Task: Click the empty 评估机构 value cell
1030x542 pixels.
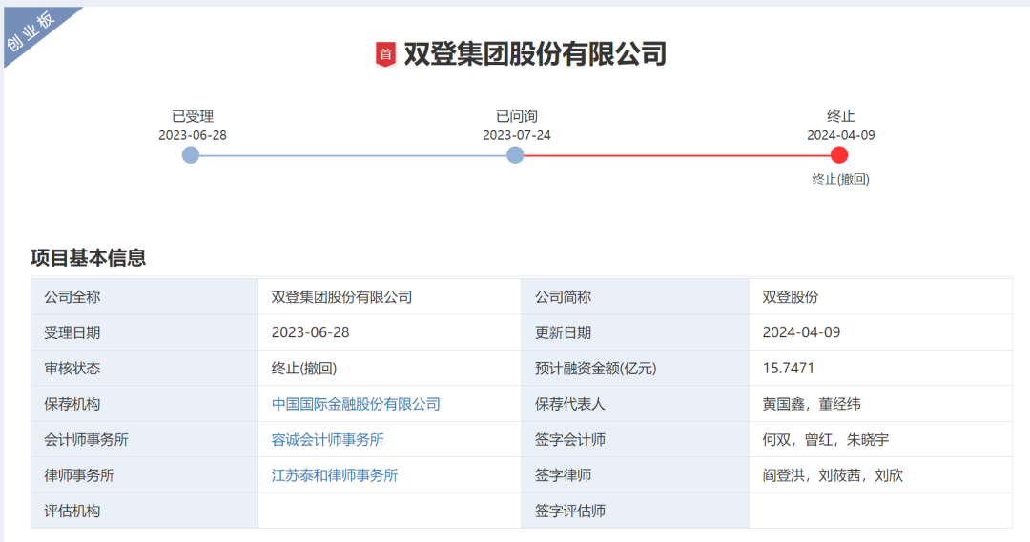Action: 388,511
